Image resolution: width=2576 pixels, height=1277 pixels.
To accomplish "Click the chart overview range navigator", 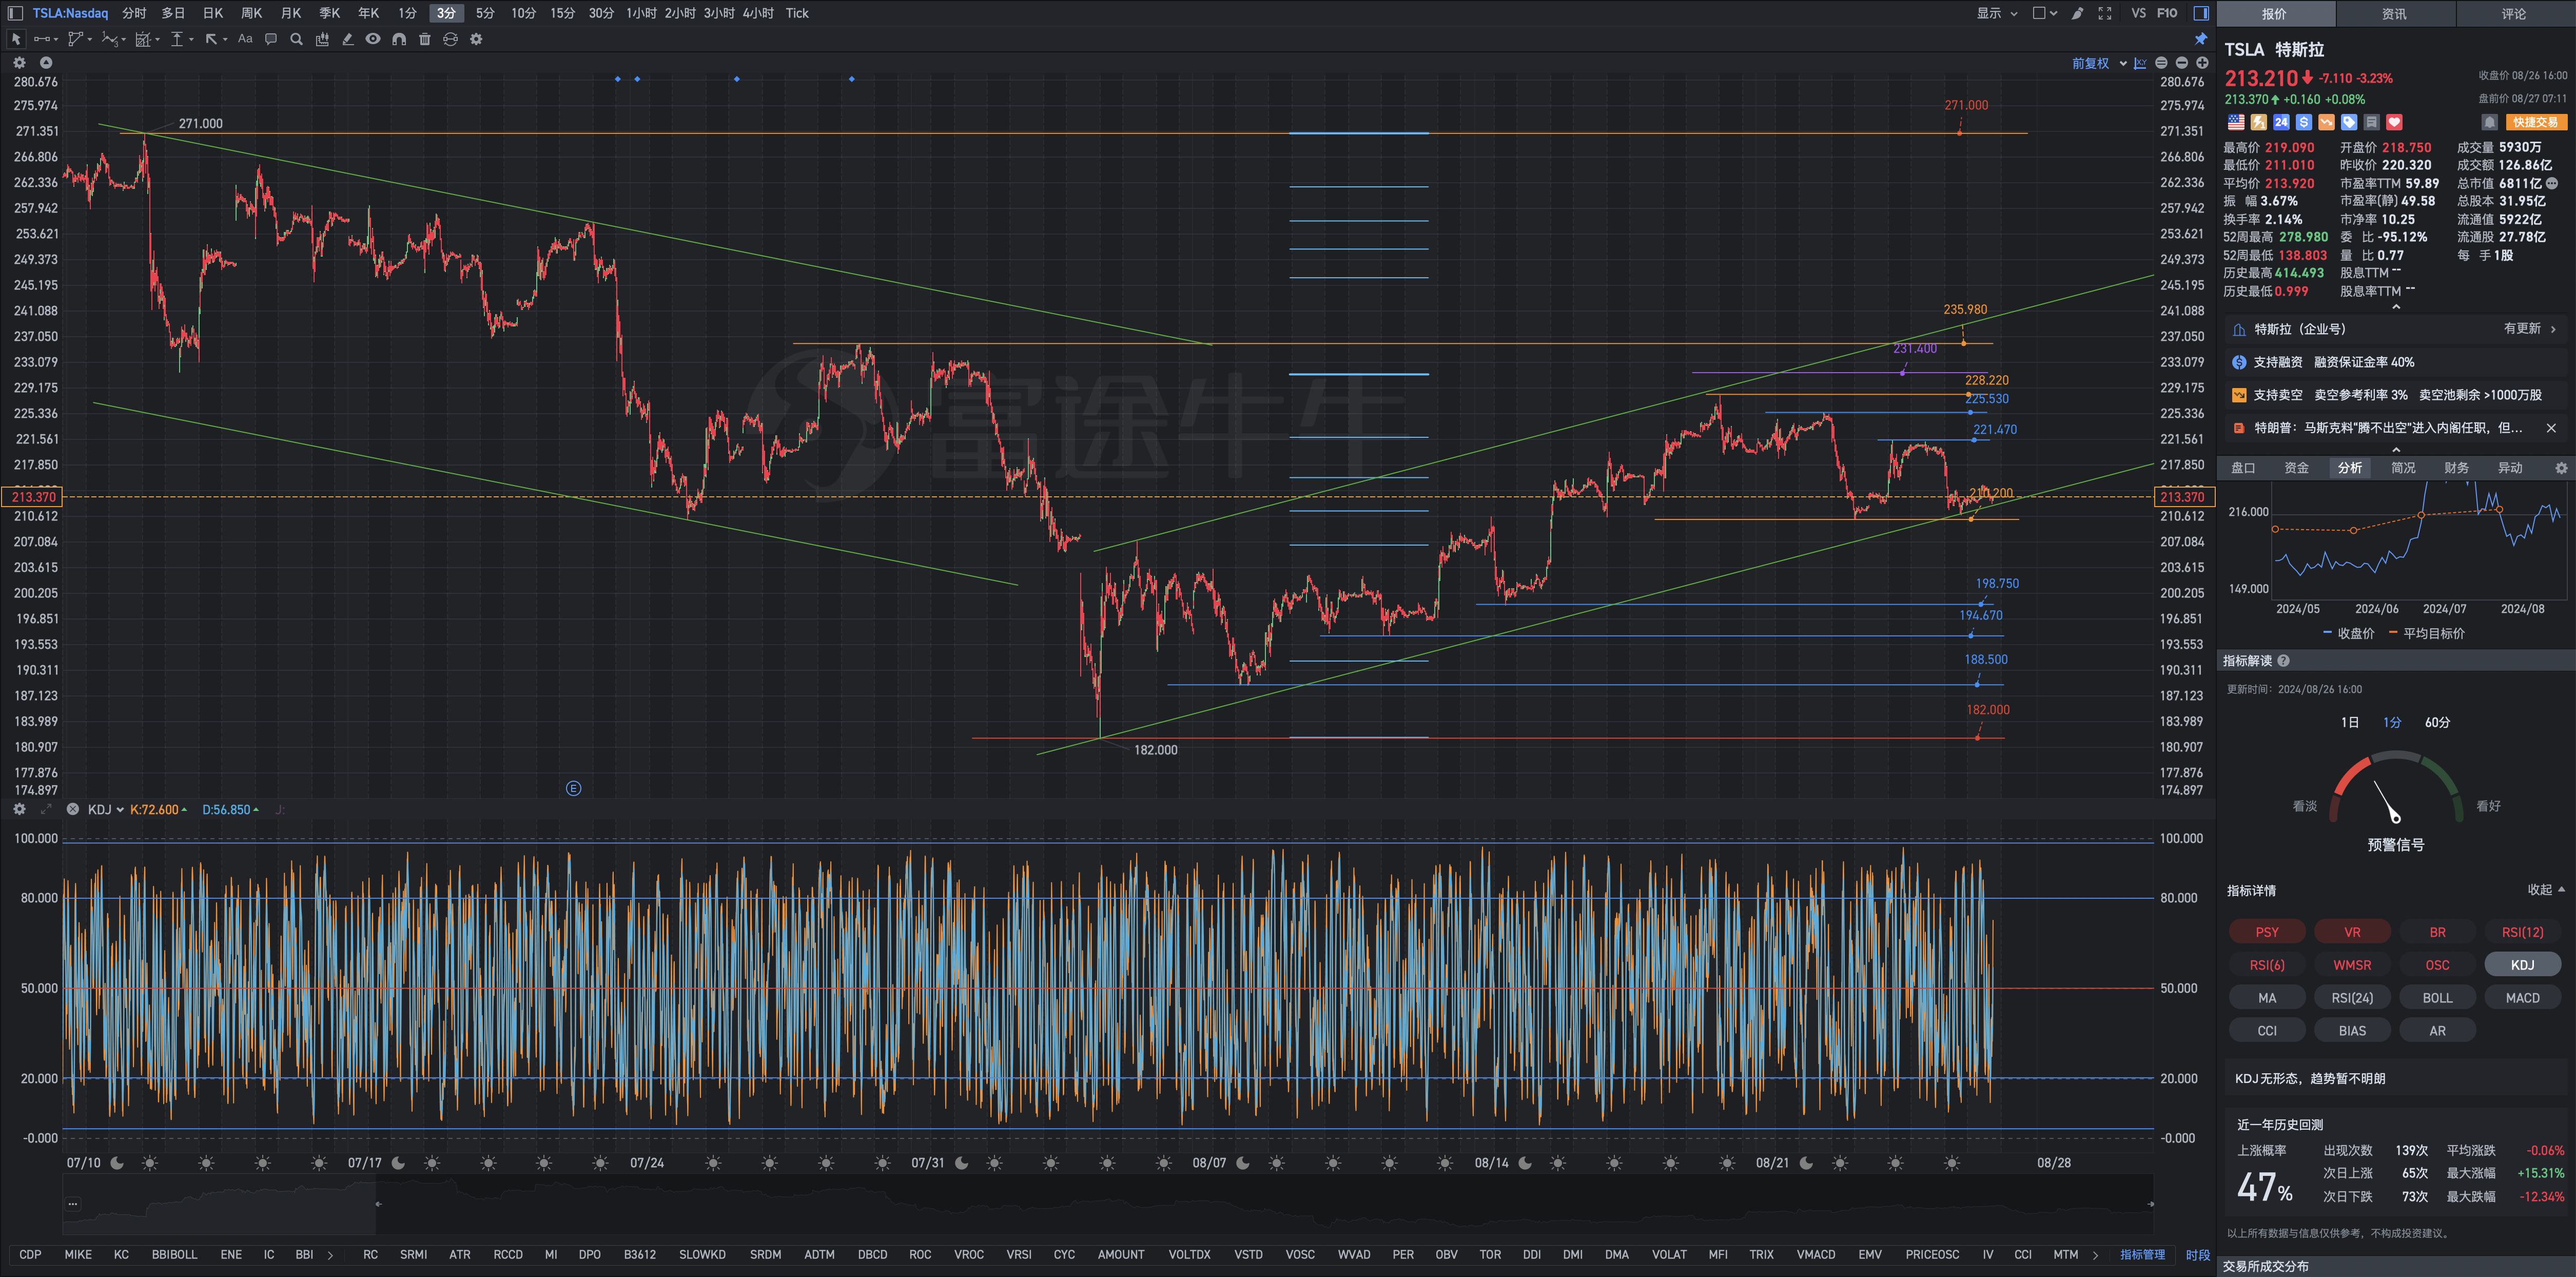I will pos(1108,1204).
